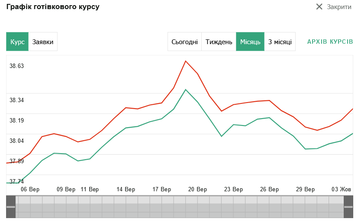This screenshot has width=358, height=222.
Task: Open the АРХІВ КУРСІВ link
Action: 330,42
